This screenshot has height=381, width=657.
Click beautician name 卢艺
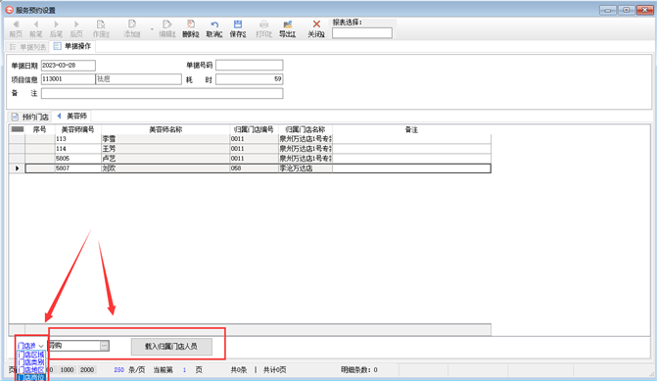165,159
